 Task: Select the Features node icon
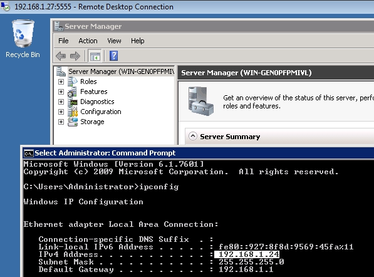pyautogui.click(x=72, y=91)
